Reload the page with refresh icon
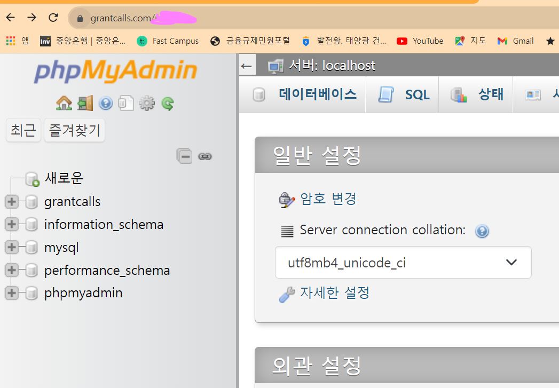 click(x=53, y=18)
